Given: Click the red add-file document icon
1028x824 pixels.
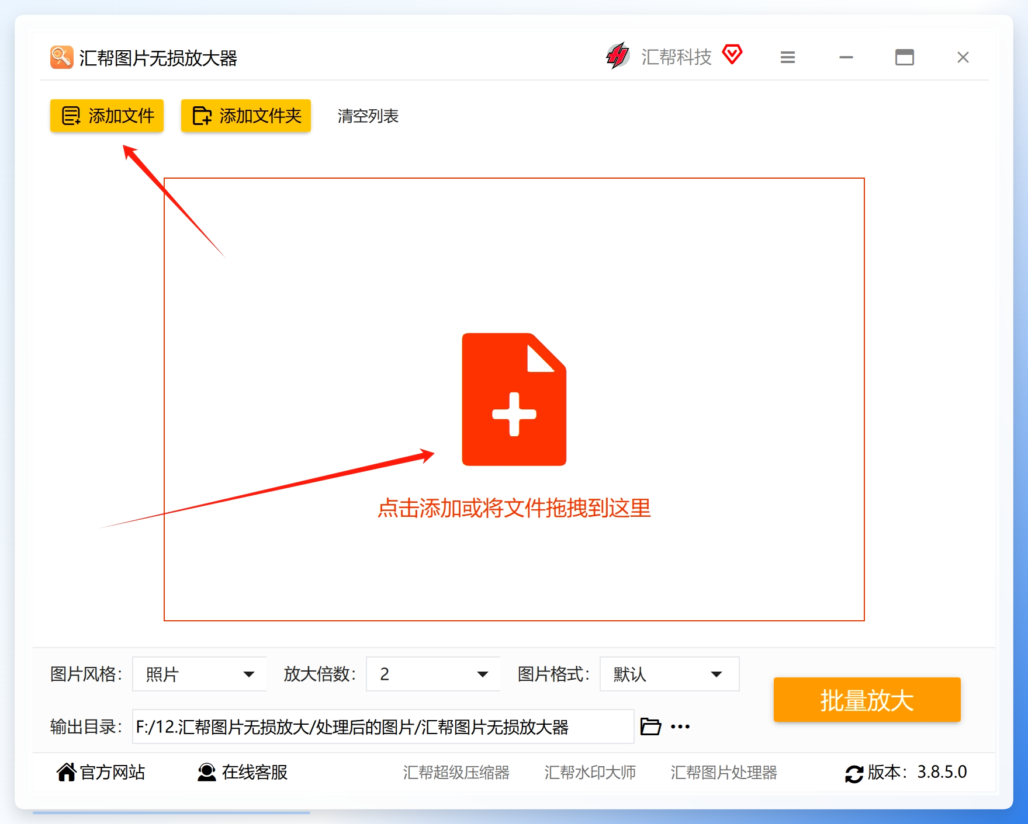Looking at the screenshot, I should coord(514,399).
